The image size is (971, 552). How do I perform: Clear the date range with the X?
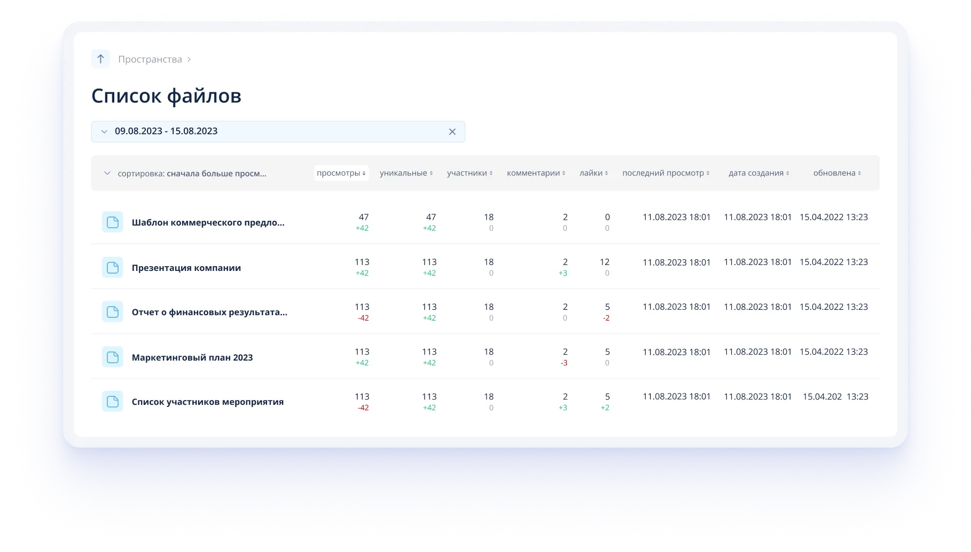click(452, 132)
